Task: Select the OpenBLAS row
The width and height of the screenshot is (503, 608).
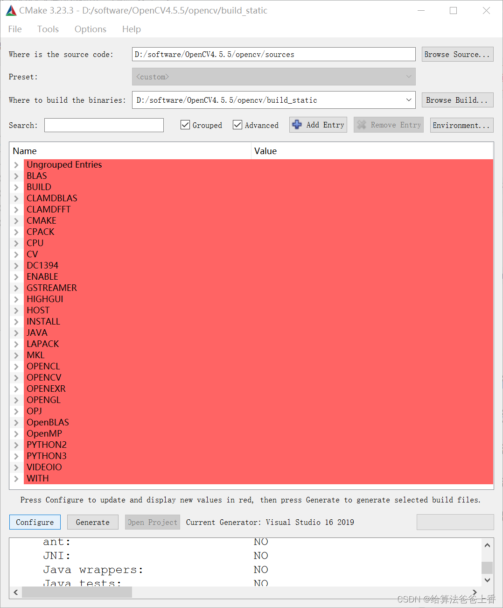Action: 258,423
